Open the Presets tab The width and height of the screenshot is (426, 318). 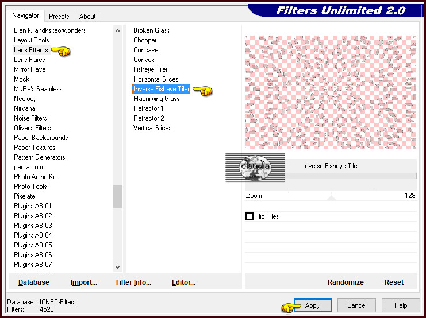click(x=59, y=17)
